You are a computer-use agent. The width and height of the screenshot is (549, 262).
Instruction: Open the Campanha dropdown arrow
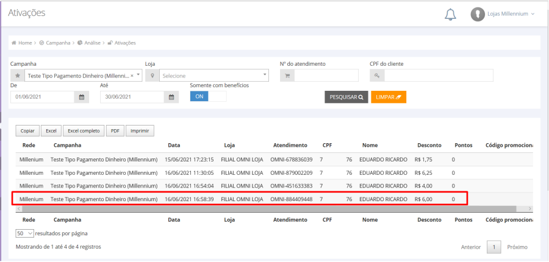point(138,75)
